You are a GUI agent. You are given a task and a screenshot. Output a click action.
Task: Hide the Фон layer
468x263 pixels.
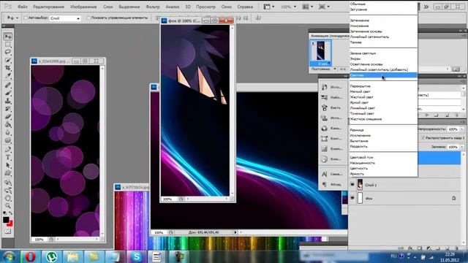coord(352,198)
